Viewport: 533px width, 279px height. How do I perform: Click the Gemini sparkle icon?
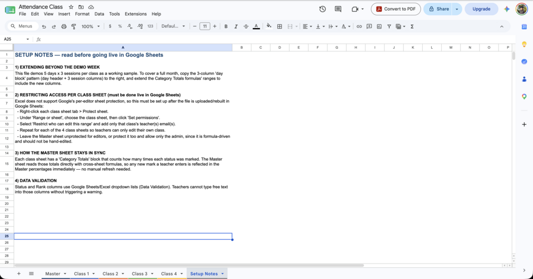(x=507, y=9)
